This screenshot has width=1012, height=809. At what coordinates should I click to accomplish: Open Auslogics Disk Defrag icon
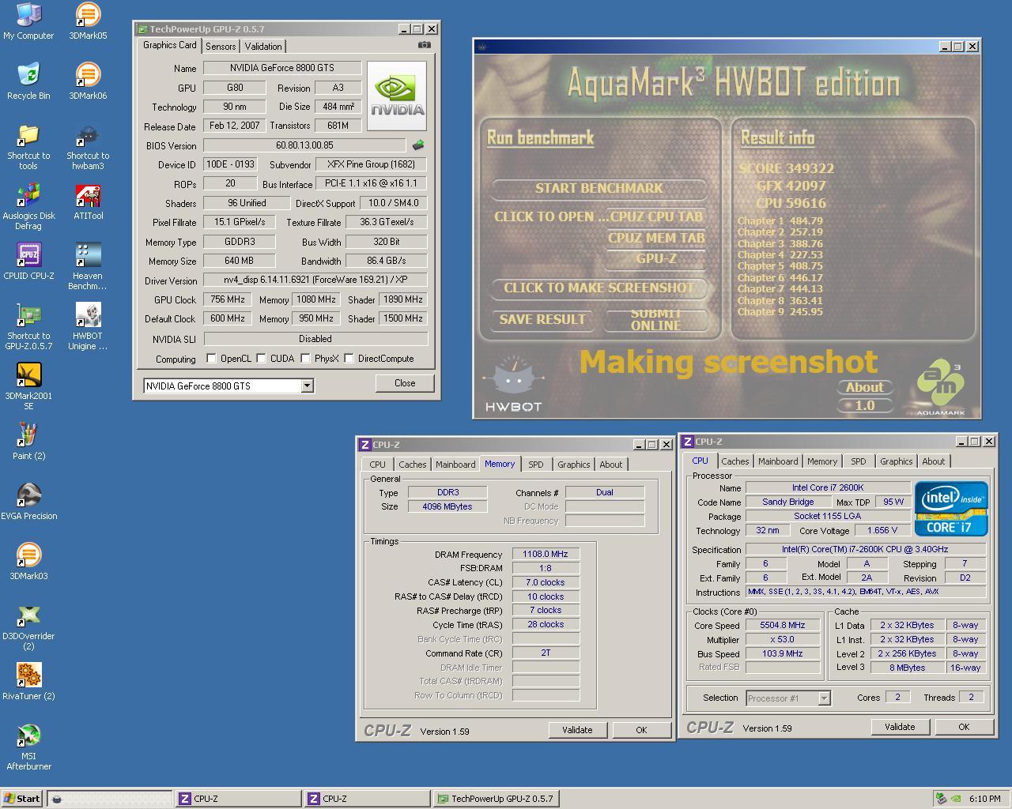(28, 207)
